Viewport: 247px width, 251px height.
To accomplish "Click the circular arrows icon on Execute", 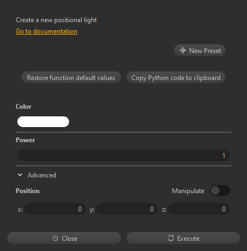I will [171, 238].
